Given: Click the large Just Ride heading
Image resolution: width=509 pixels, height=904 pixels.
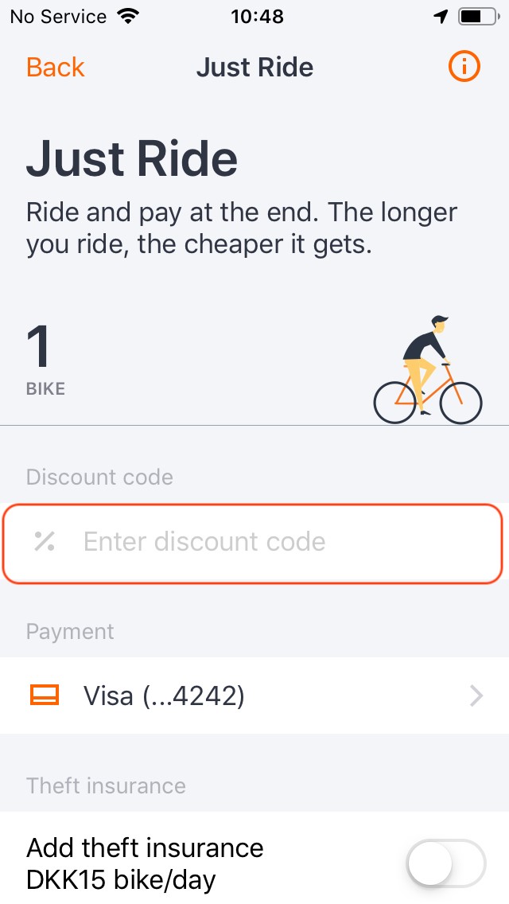Looking at the screenshot, I should pos(132,158).
